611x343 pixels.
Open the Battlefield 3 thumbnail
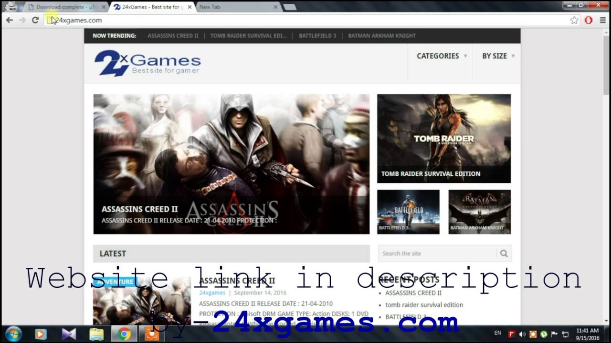point(408,212)
